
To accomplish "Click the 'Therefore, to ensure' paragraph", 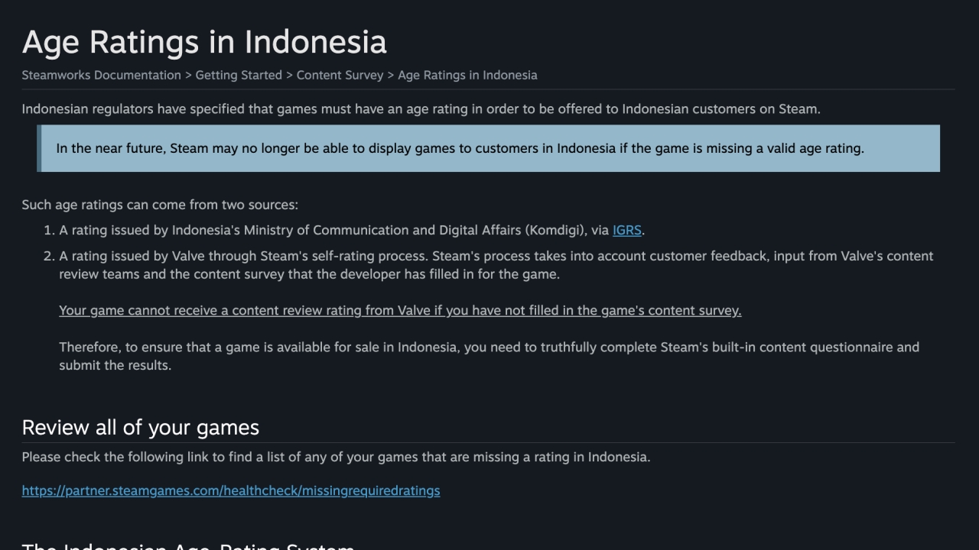I will coord(489,356).
